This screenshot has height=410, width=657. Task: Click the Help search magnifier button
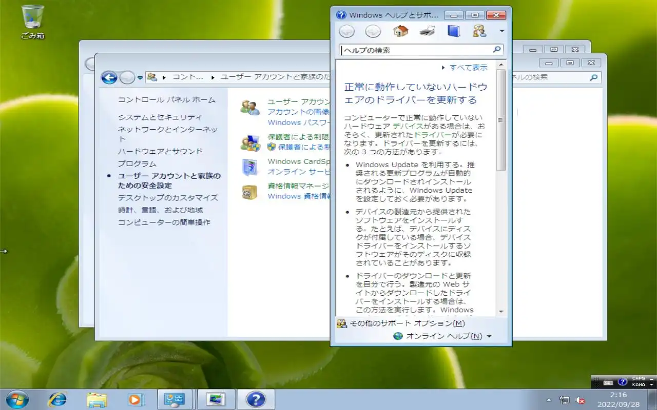496,50
